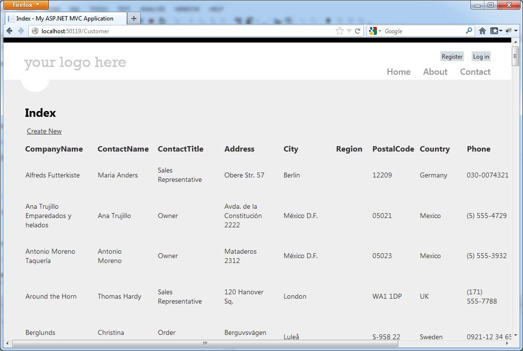Click the horizontal scrollbar at the bottom

coord(205,343)
